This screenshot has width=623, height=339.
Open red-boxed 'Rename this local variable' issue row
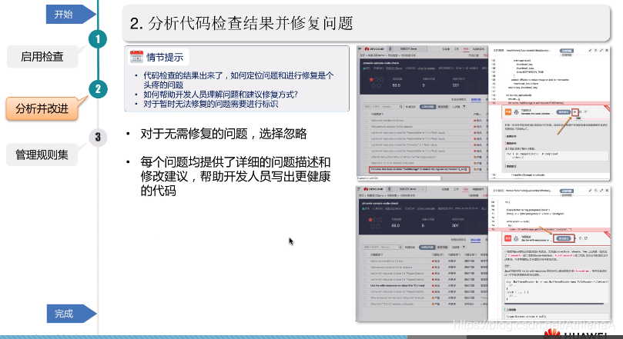419,169
